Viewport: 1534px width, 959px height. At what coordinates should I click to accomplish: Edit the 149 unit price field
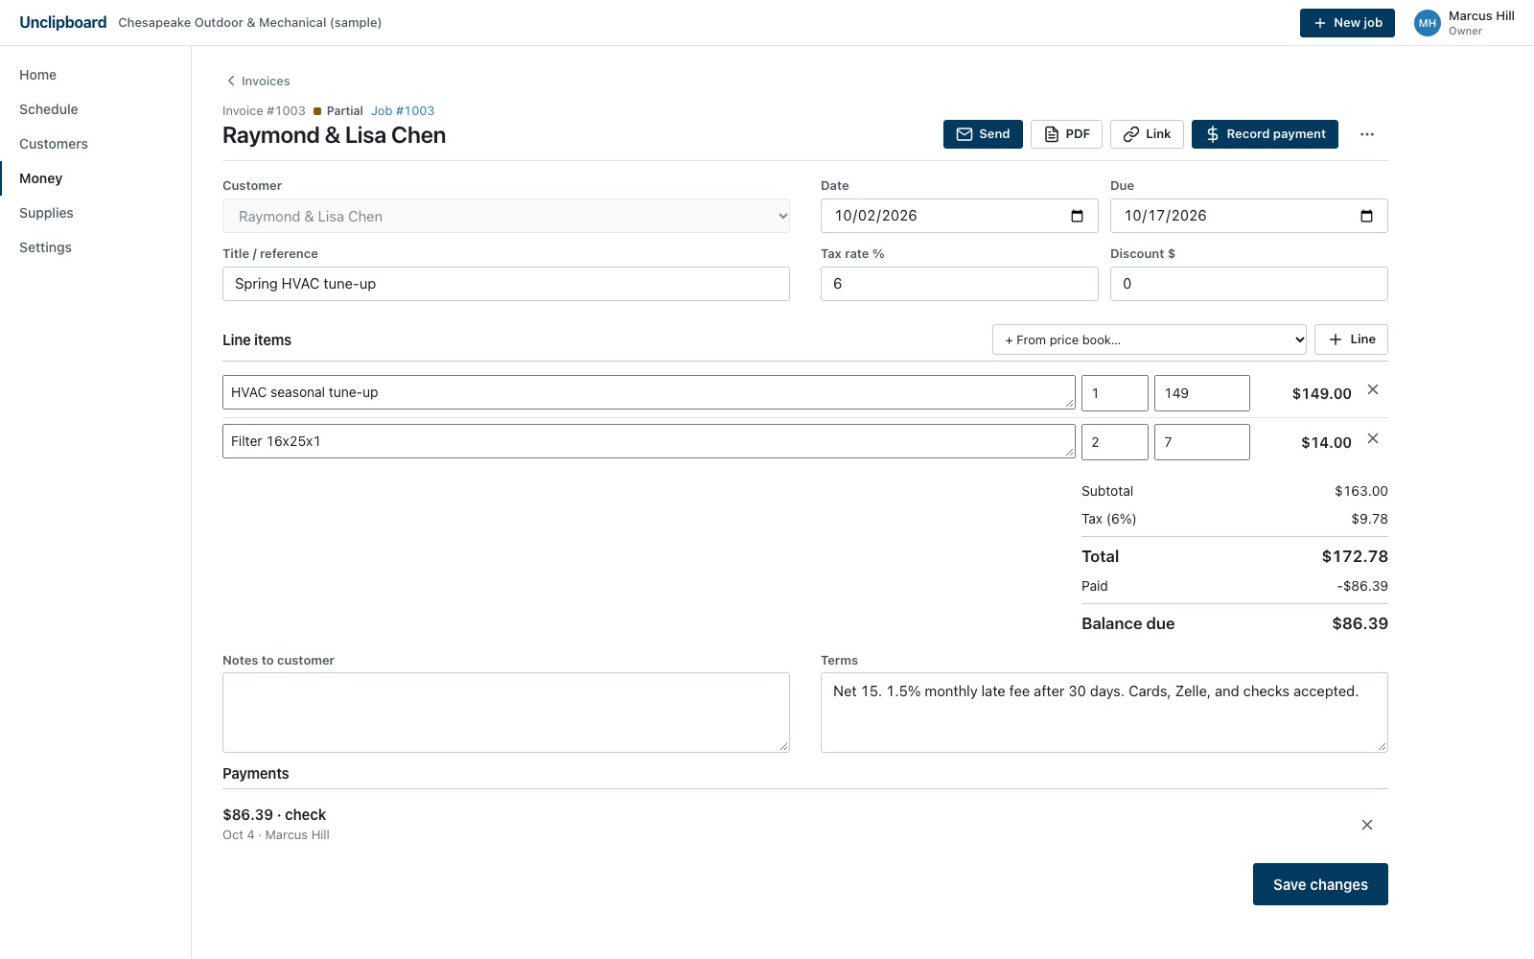tap(1202, 393)
